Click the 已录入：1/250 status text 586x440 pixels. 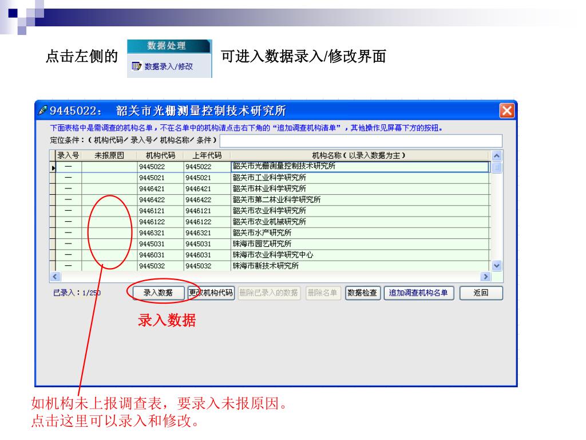(77, 293)
